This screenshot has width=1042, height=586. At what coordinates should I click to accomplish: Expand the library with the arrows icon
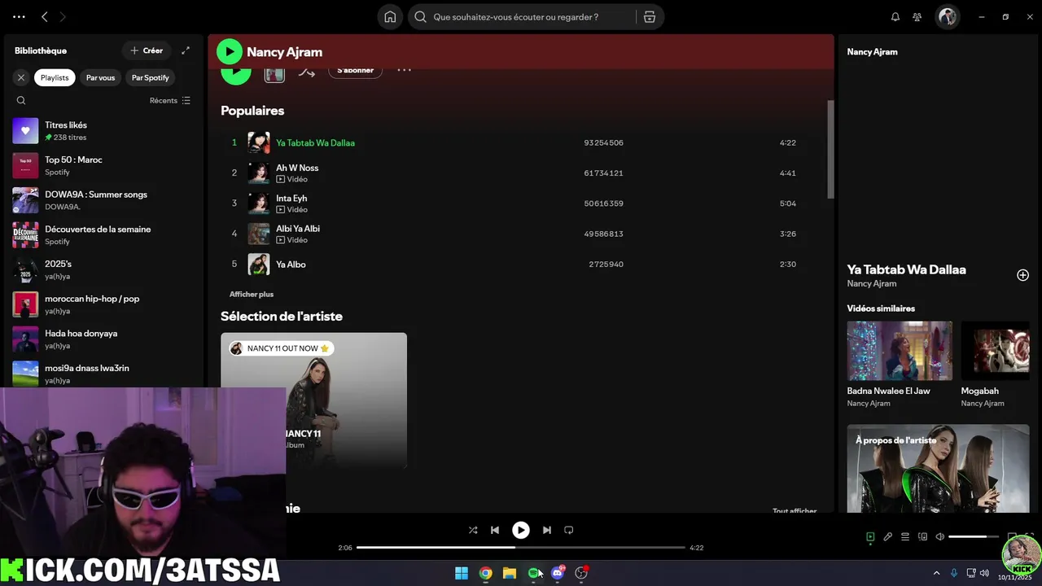(x=186, y=50)
